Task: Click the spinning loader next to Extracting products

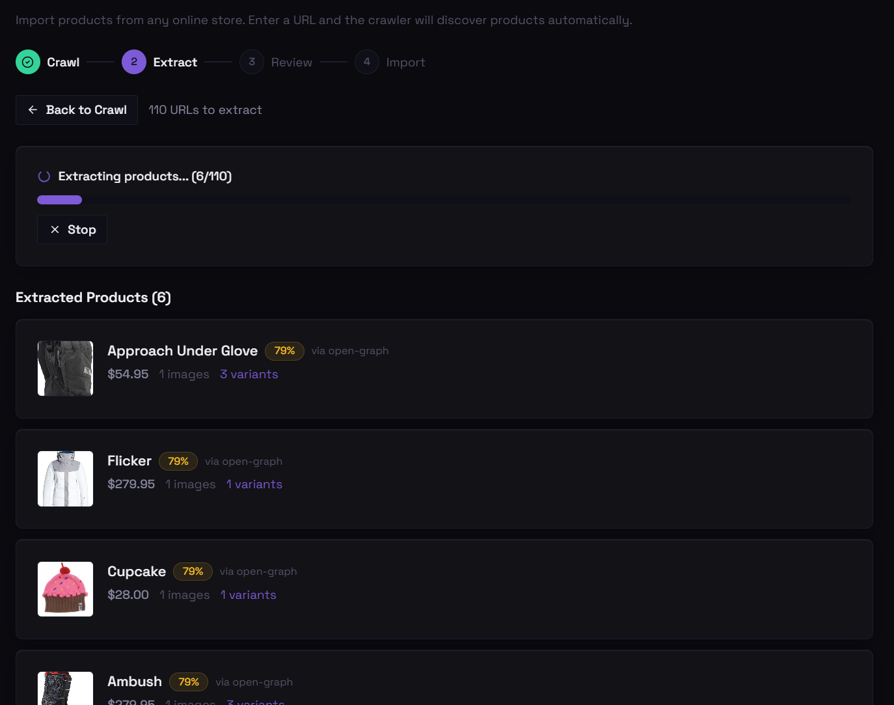Action: click(44, 176)
